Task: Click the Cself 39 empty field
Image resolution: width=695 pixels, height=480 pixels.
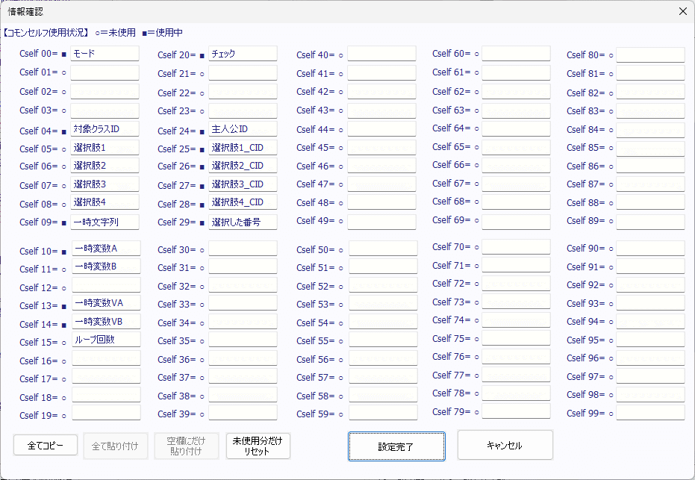Action: click(243, 413)
